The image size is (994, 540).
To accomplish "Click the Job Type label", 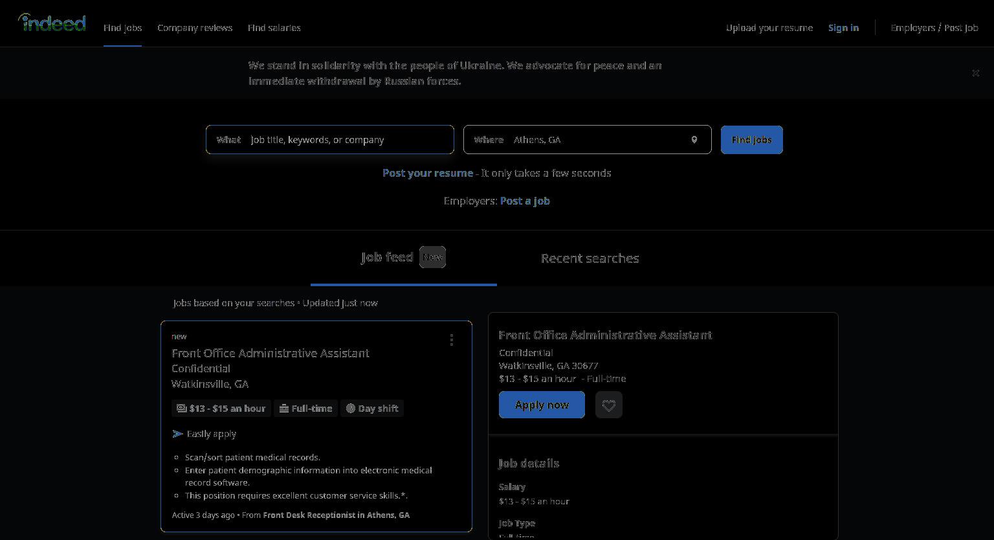I will point(517,523).
